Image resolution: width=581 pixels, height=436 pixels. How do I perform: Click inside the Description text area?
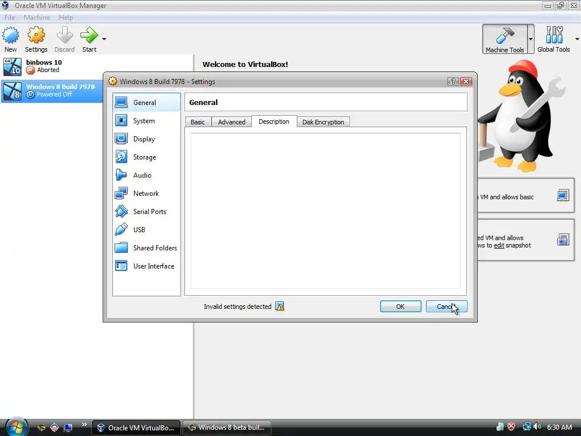[x=325, y=211]
